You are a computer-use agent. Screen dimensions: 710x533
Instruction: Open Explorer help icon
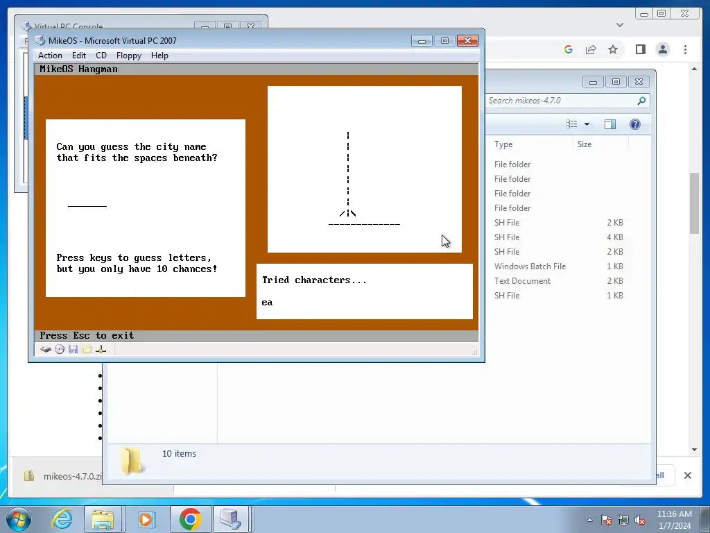tap(635, 124)
